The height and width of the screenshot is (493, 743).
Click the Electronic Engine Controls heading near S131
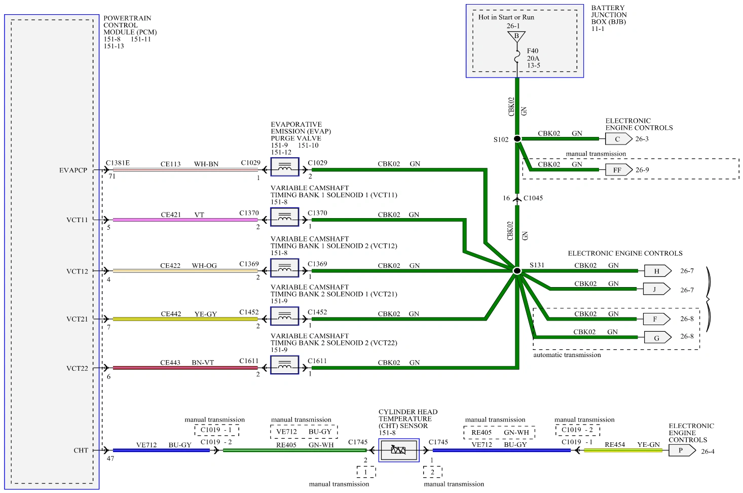coord(625,253)
